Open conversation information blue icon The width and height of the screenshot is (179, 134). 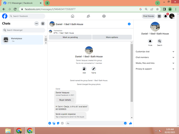(129, 24)
